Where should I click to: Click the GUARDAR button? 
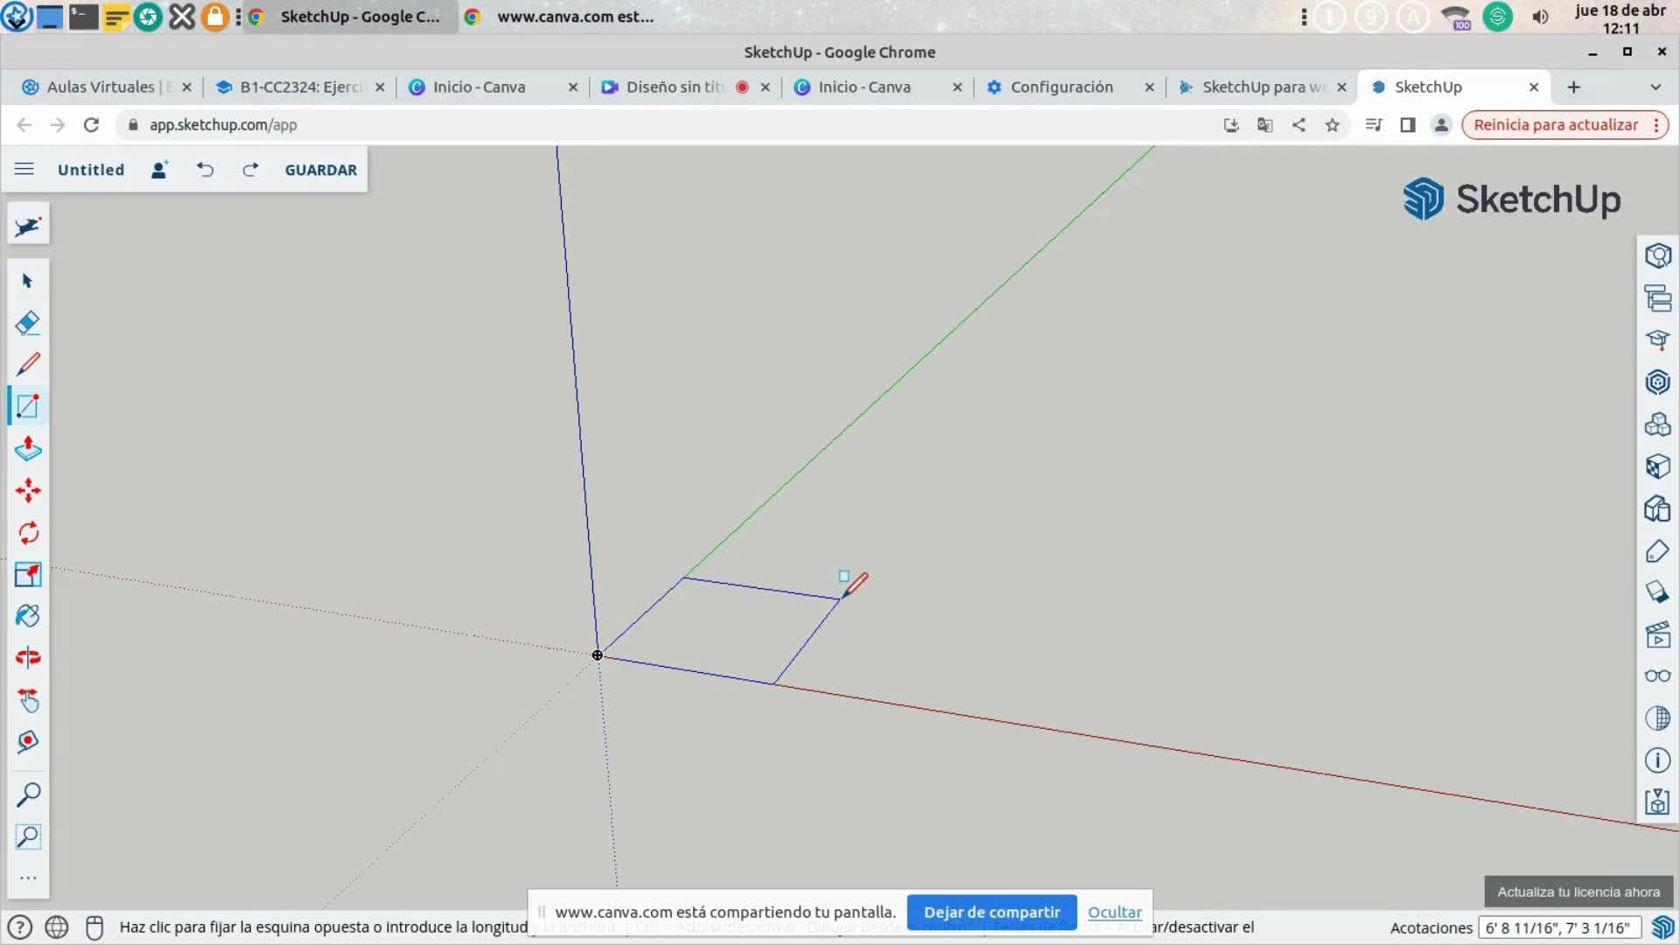tap(320, 170)
